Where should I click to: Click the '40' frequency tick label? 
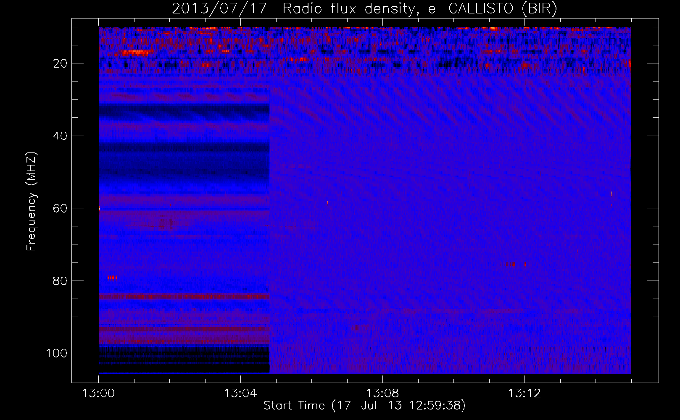point(60,136)
